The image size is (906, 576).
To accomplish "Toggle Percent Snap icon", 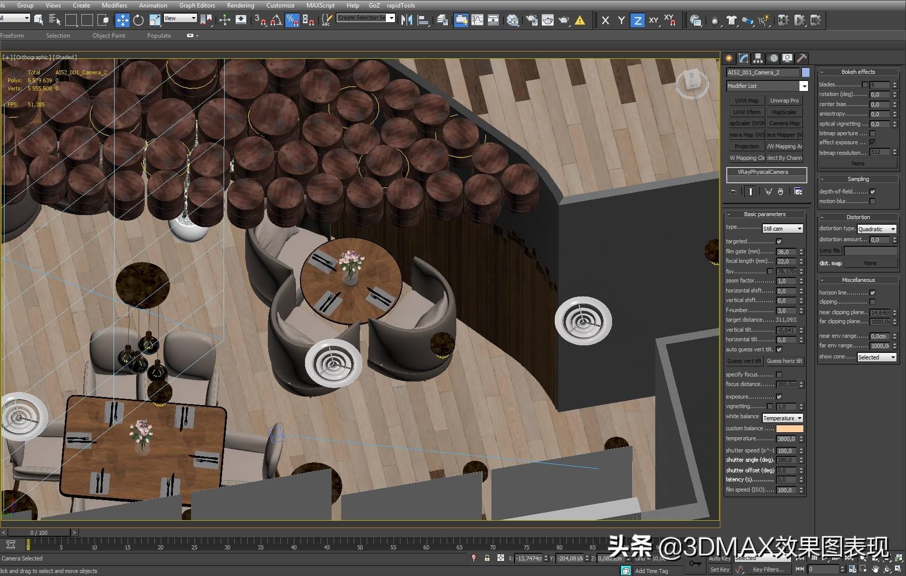I will tap(292, 20).
